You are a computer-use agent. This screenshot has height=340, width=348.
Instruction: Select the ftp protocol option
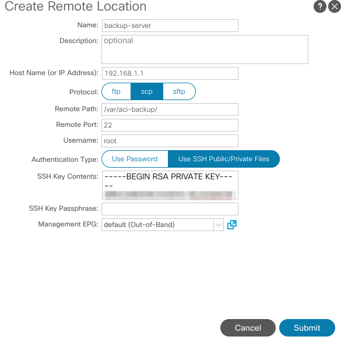(x=117, y=91)
